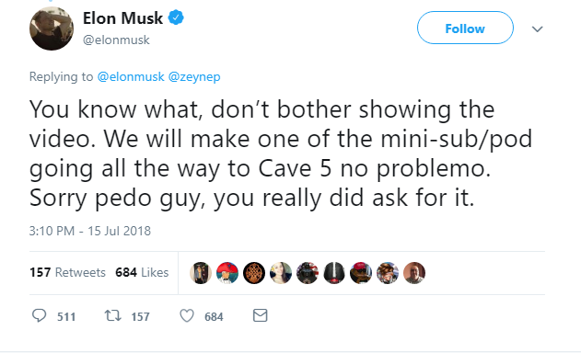
Task: Expand the tweet options chevron
Action: click(538, 28)
